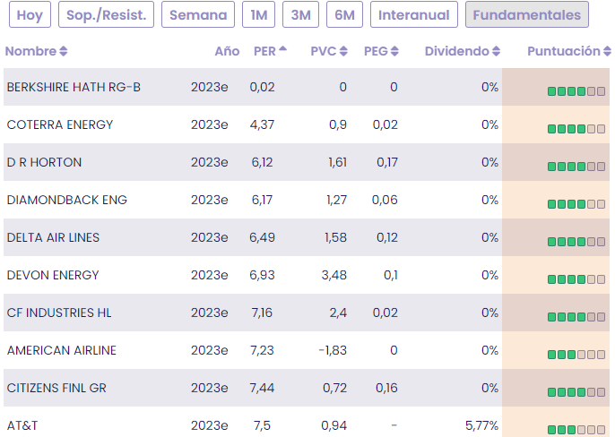Click Berkshire Hath score rating squares
This screenshot has height=437, width=615.
pyautogui.click(x=576, y=90)
